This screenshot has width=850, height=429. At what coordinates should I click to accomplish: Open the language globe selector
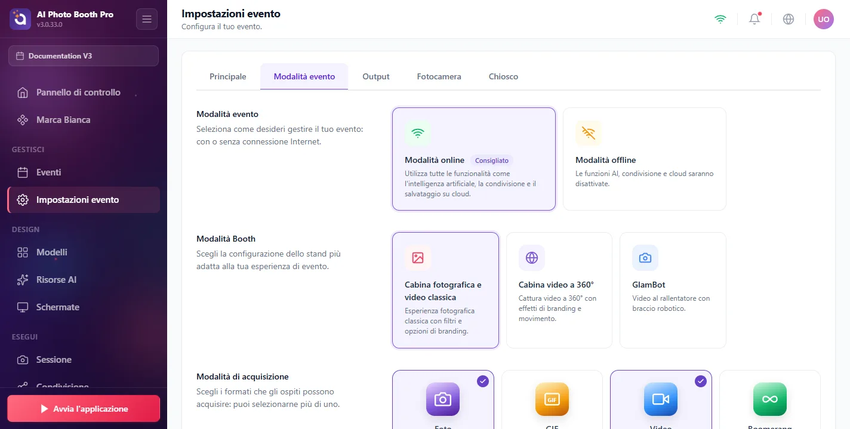(789, 19)
